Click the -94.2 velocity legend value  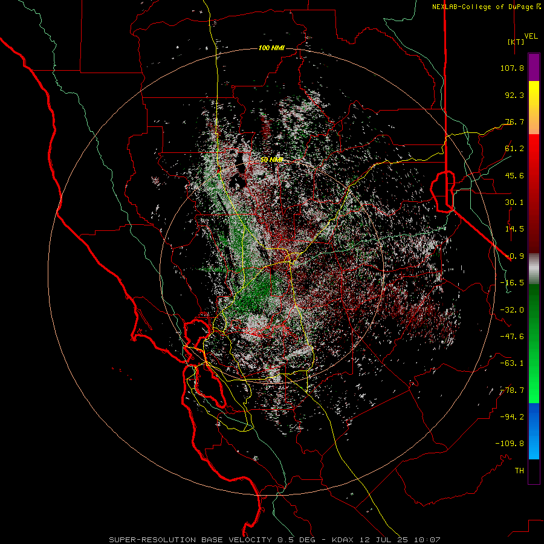[x=512, y=417]
